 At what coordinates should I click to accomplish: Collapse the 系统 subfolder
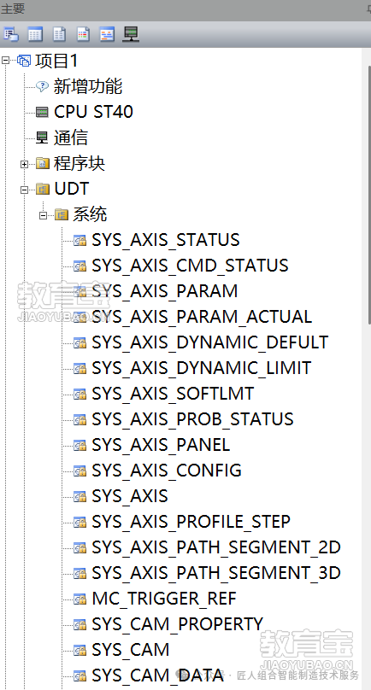[44, 215]
